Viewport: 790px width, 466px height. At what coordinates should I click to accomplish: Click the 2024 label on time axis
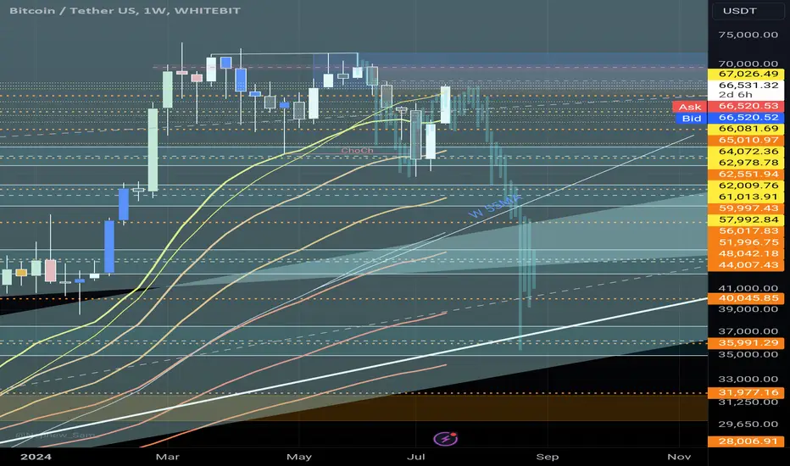pyautogui.click(x=36, y=457)
